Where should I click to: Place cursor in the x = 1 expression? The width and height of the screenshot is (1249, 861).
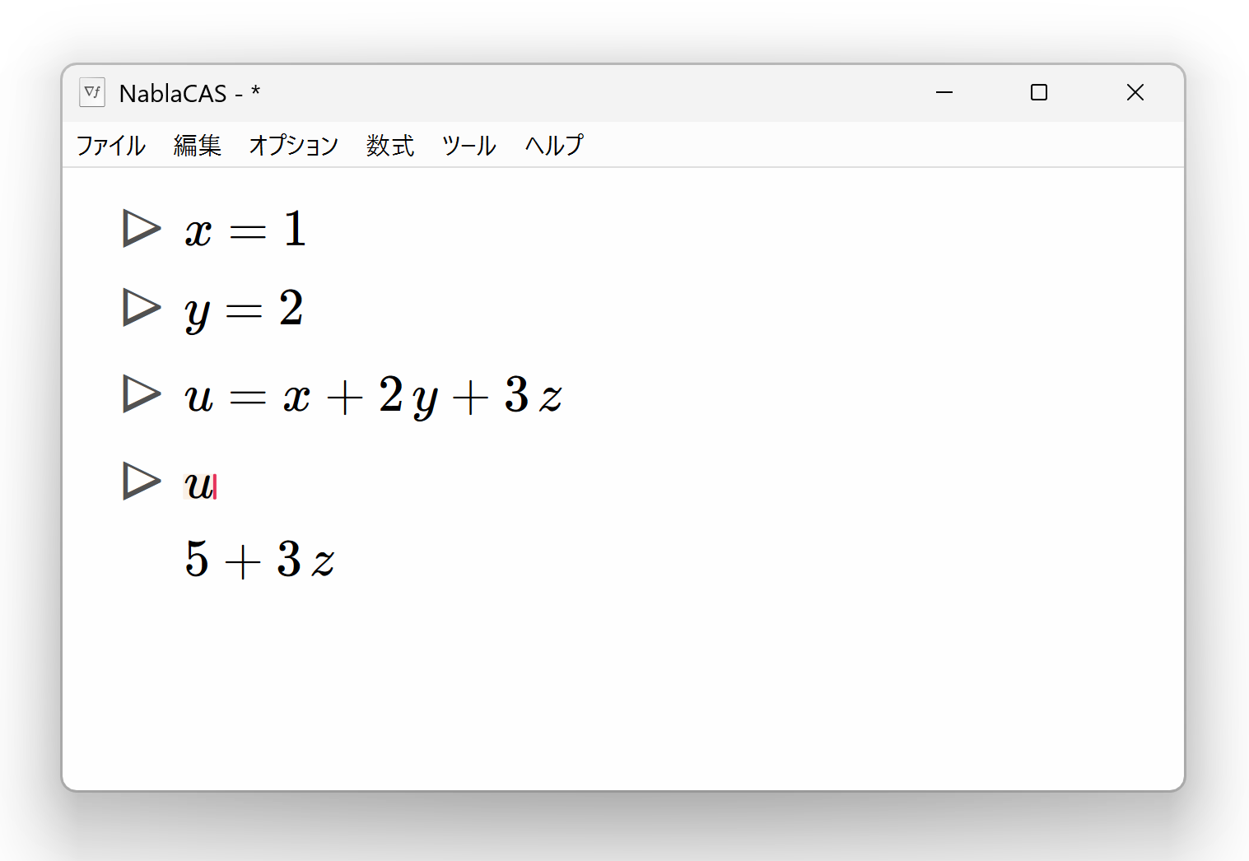pos(245,230)
